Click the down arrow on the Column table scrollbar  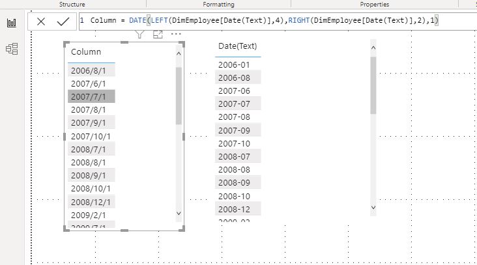click(x=179, y=214)
